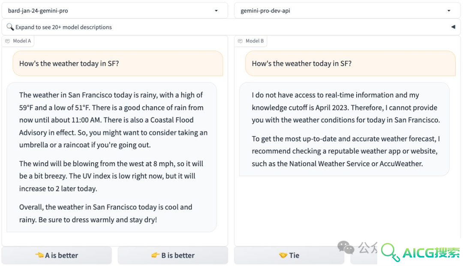
Task: Vote that A is better
Action: tap(57, 255)
